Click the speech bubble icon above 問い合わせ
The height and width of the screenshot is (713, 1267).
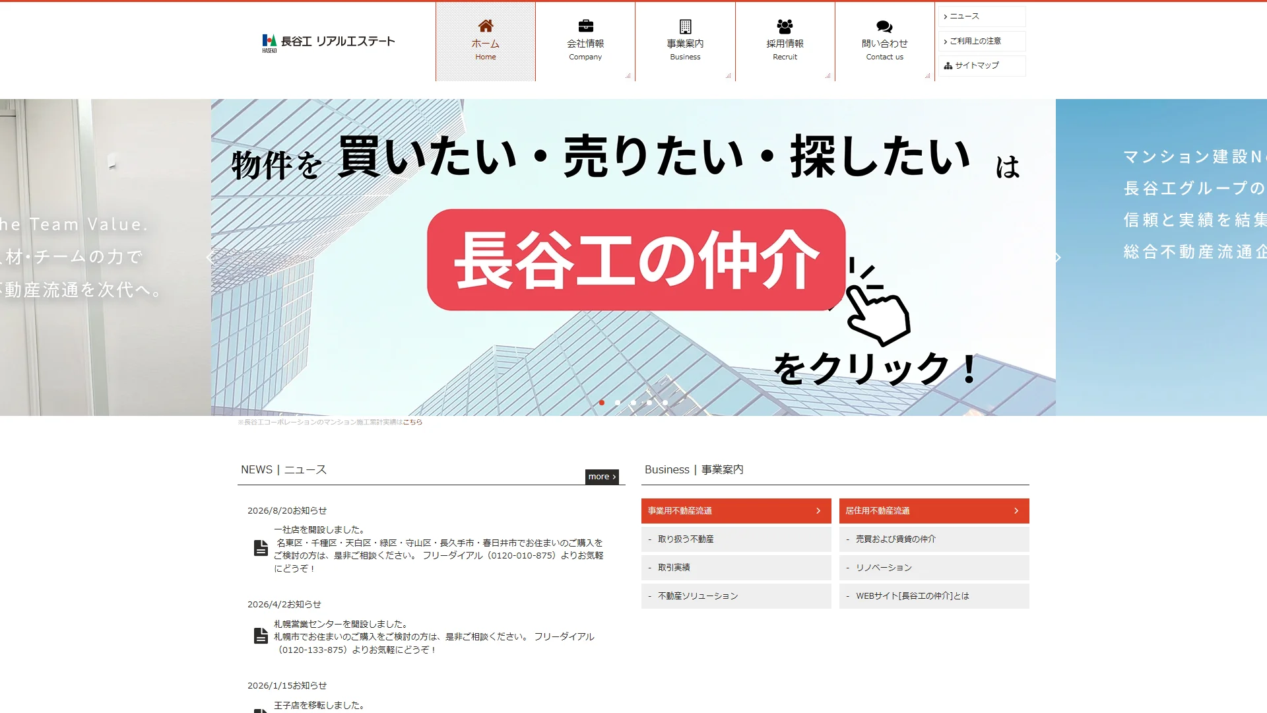[884, 26]
